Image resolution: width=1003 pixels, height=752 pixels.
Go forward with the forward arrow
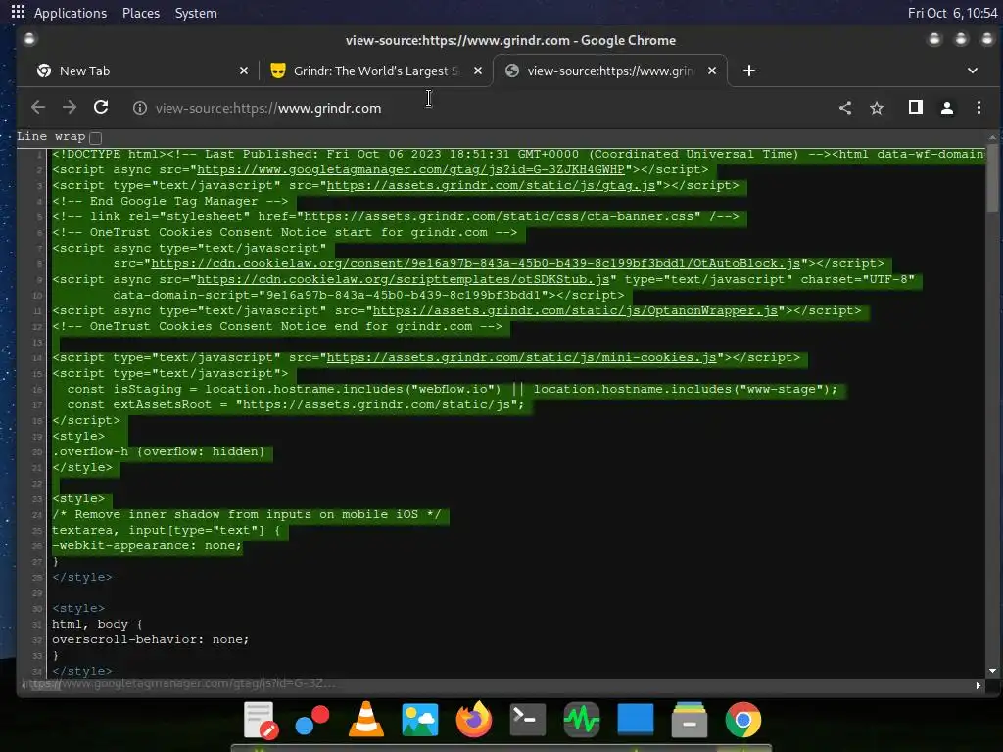click(x=70, y=108)
